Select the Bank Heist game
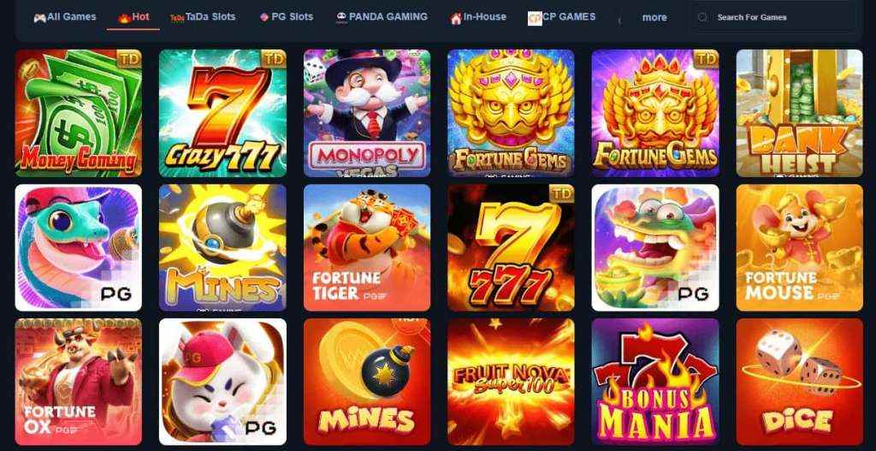 pos(800,113)
